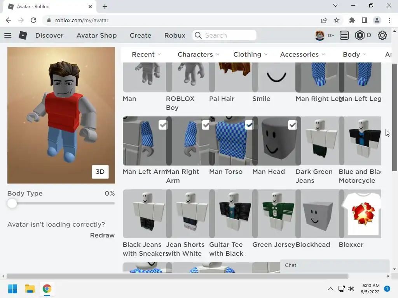Click the Green Jersey name link
The width and height of the screenshot is (398, 298).
coord(274,244)
